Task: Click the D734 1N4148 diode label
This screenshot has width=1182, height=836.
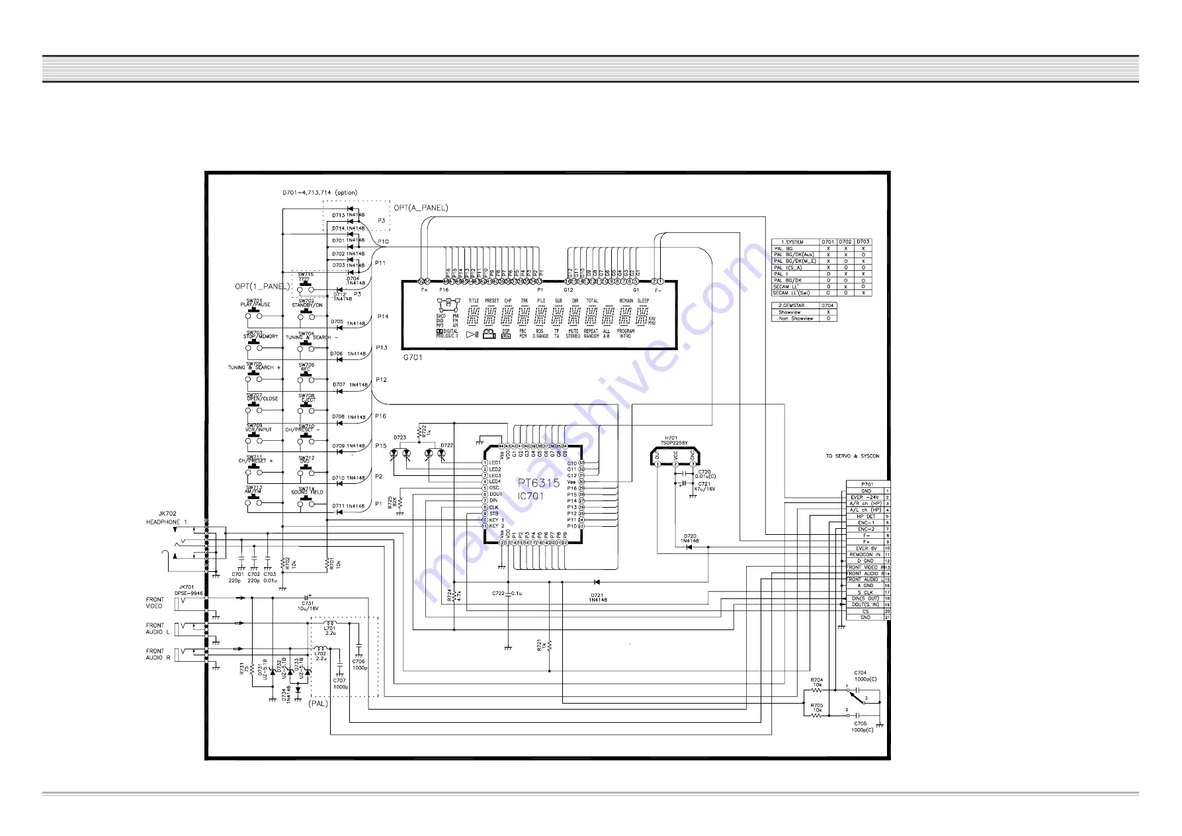Action: (286, 694)
